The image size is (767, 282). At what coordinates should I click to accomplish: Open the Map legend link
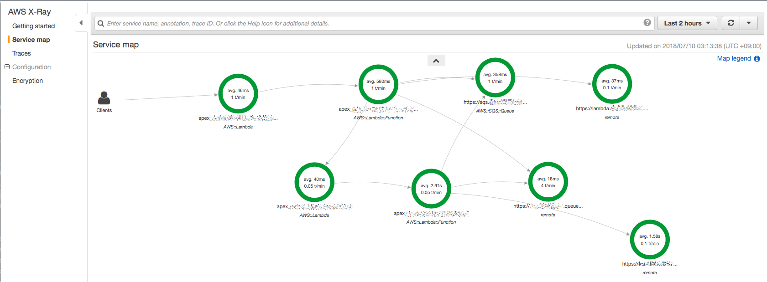coord(734,58)
